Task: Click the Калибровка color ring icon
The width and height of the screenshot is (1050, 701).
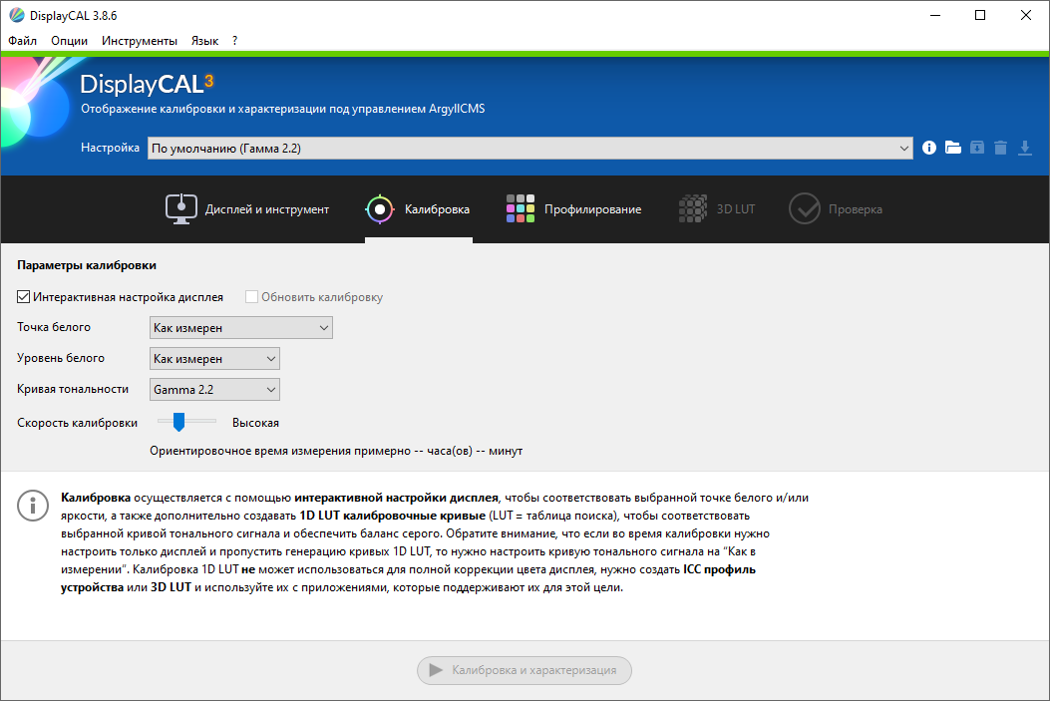Action: [380, 209]
